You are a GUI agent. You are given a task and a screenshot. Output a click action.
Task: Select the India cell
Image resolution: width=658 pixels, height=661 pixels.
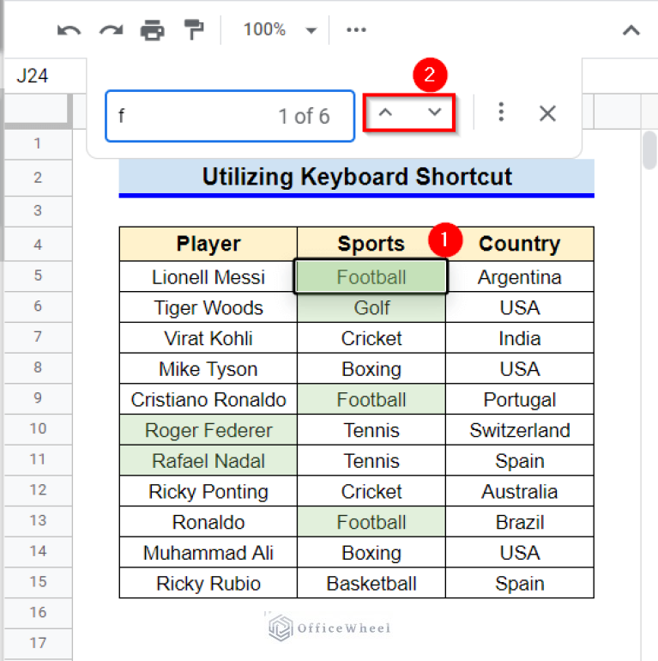tap(519, 338)
